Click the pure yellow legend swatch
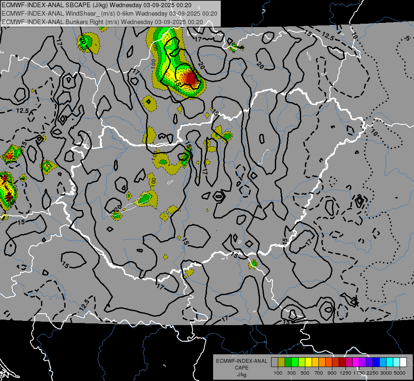414x381 pixels. [308, 362]
